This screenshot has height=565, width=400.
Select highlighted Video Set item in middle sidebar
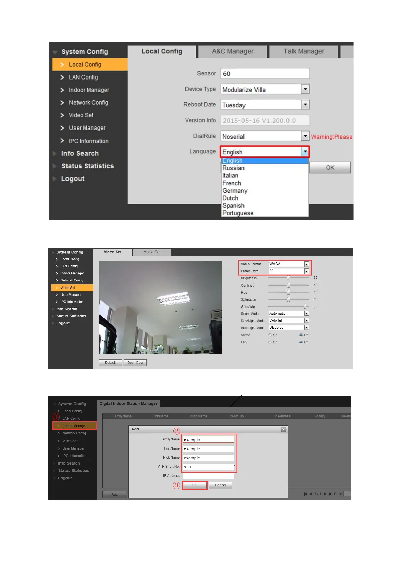pyautogui.click(x=72, y=288)
